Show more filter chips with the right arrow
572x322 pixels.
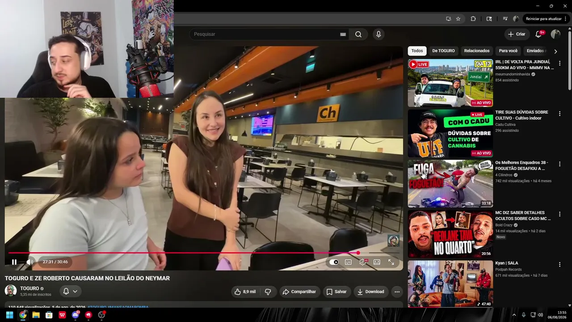[555, 51]
